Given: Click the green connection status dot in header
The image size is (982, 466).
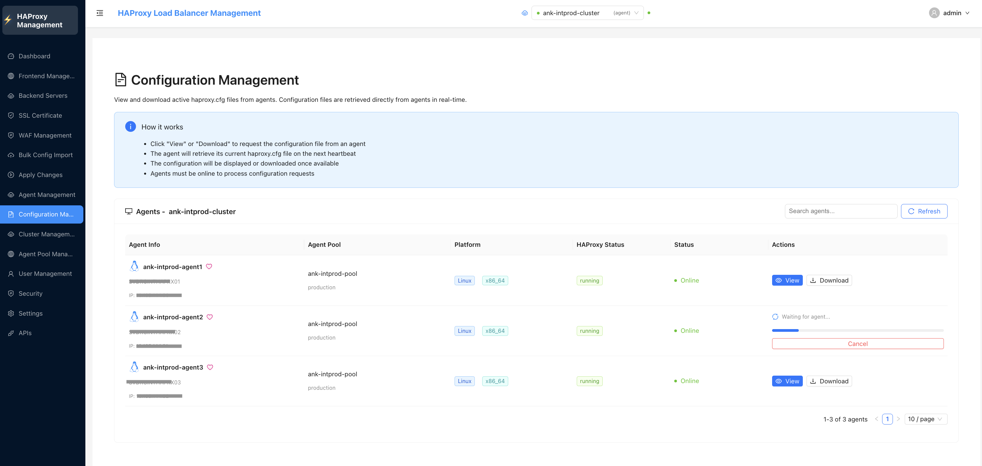Looking at the screenshot, I should (x=649, y=13).
